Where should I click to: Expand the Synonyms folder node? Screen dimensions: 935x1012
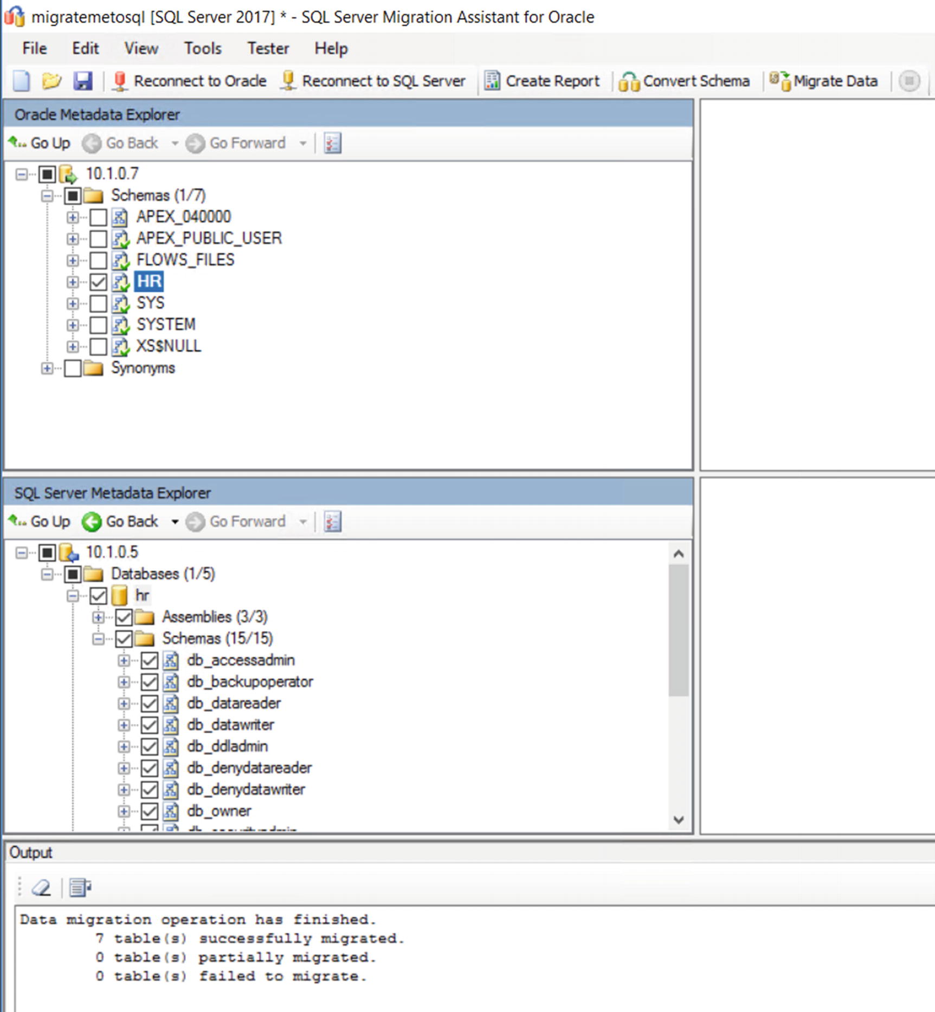point(47,369)
